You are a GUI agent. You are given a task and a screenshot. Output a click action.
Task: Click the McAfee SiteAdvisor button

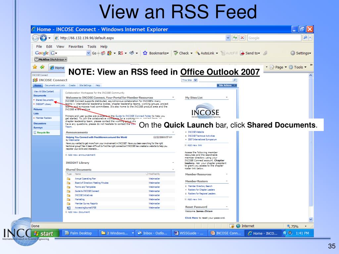point(51,60)
